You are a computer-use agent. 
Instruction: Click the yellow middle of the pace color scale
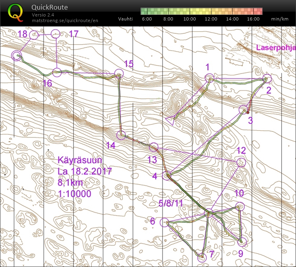(x=201, y=11)
